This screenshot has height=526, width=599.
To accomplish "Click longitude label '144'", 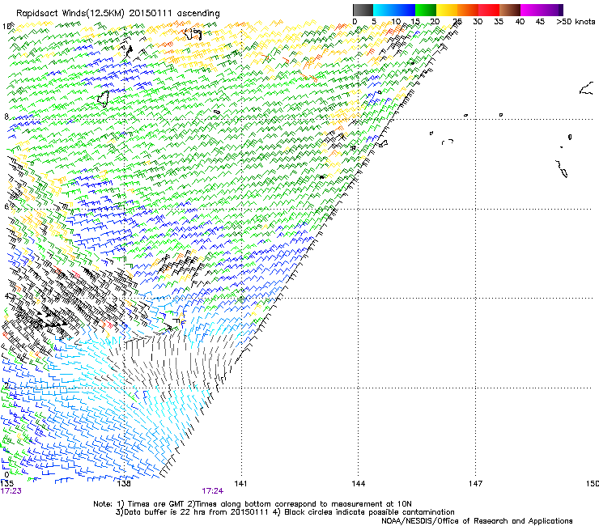I will point(358,484).
